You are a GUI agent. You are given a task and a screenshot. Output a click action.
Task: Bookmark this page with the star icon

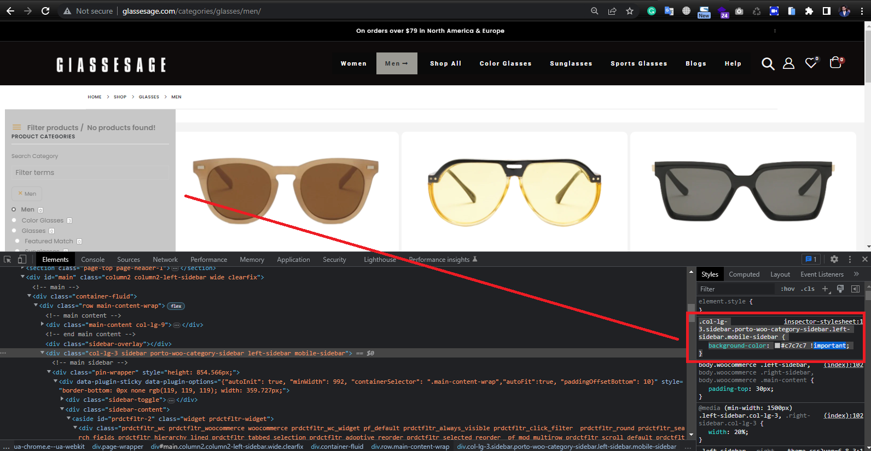click(630, 11)
